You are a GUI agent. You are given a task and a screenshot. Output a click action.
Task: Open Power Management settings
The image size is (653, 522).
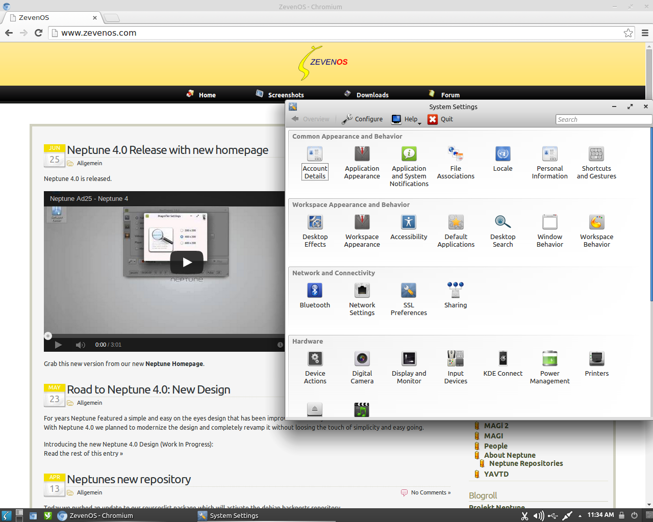549,367
